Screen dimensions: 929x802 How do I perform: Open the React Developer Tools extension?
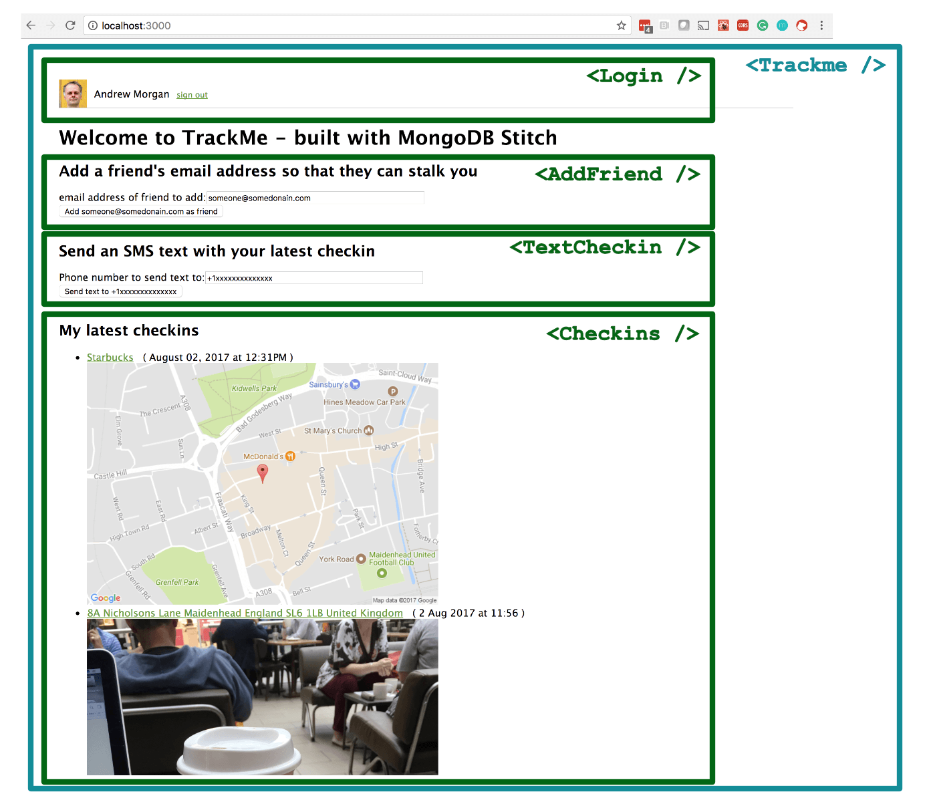[722, 25]
